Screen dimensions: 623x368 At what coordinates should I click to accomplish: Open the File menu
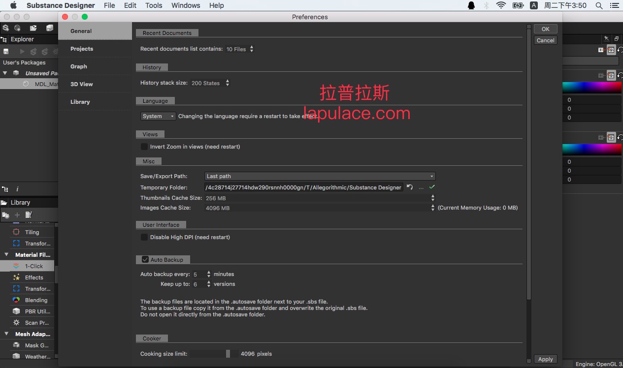(x=109, y=5)
